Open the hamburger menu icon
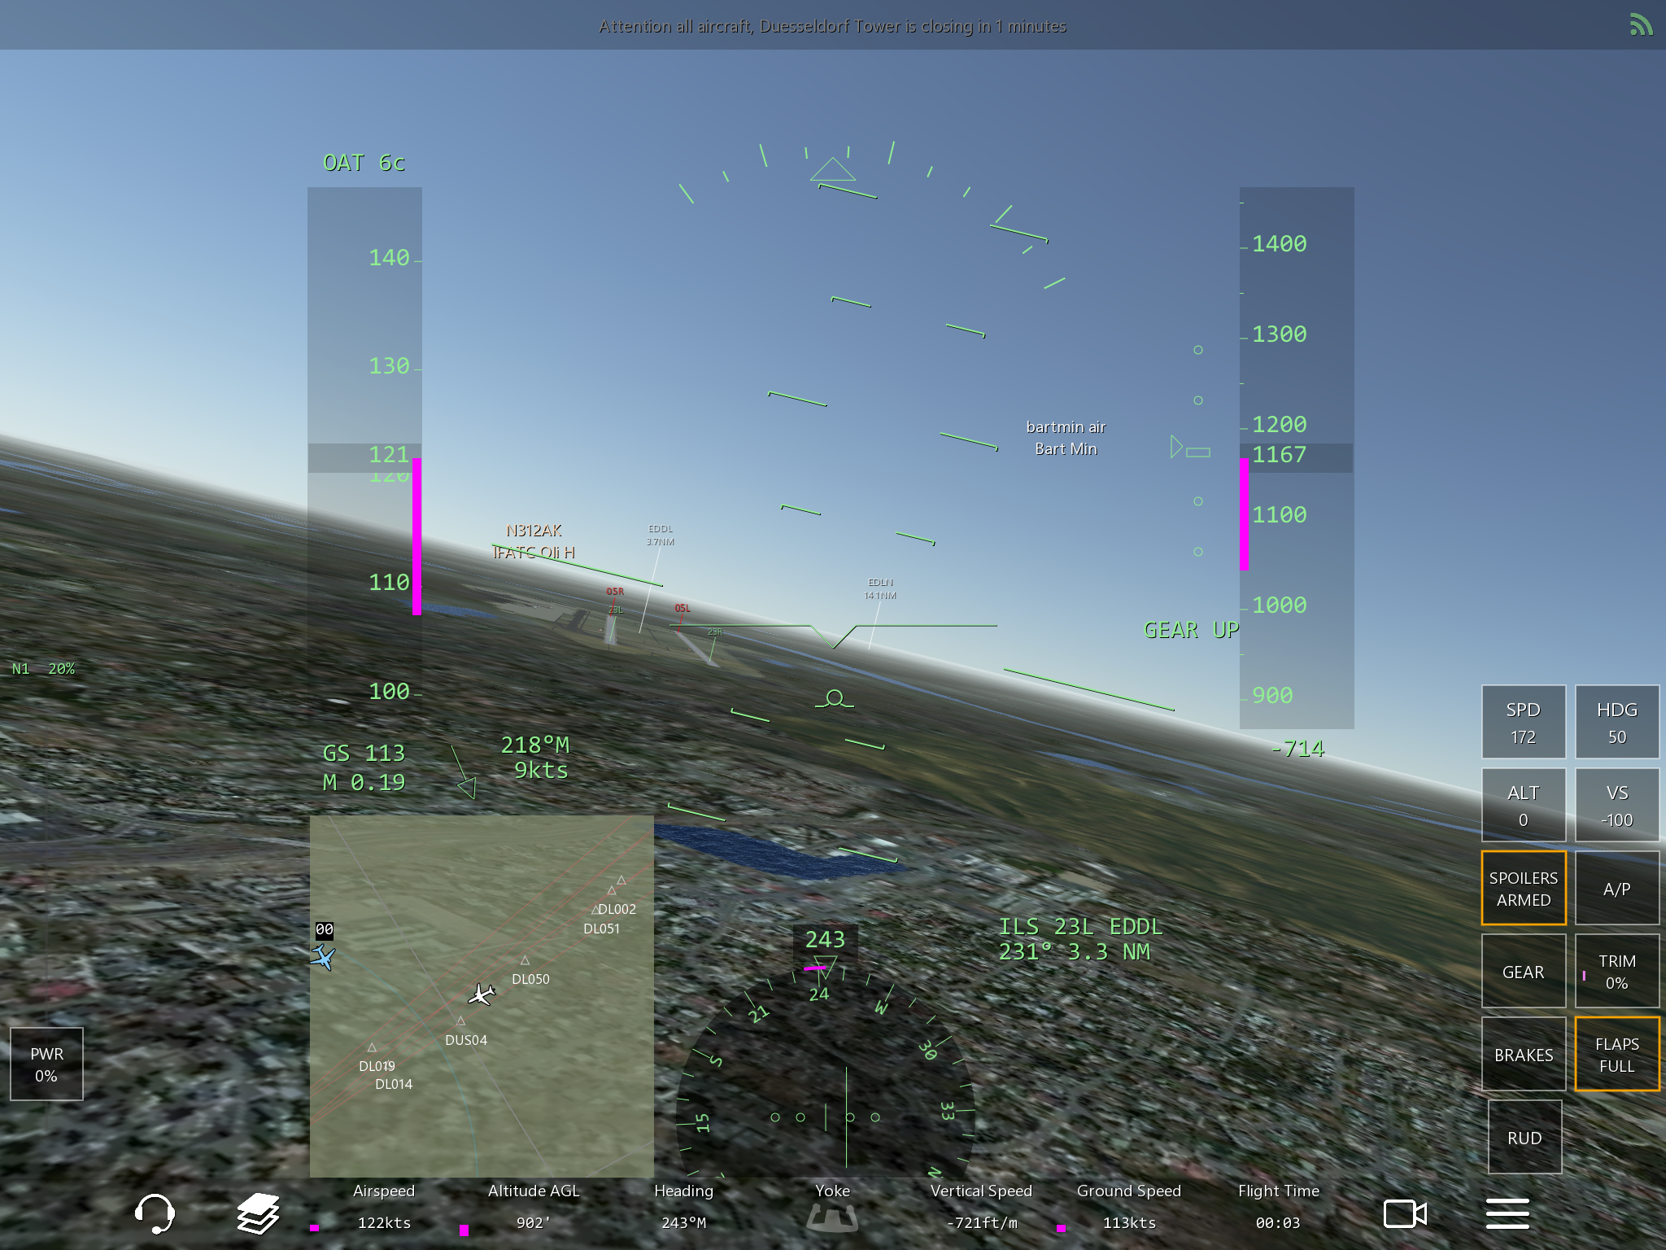The image size is (1666, 1250). pos(1507,1213)
